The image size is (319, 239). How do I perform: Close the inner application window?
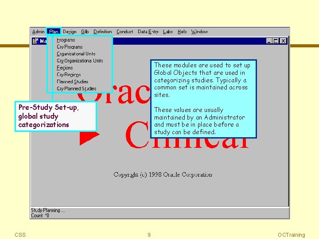coord(283,41)
